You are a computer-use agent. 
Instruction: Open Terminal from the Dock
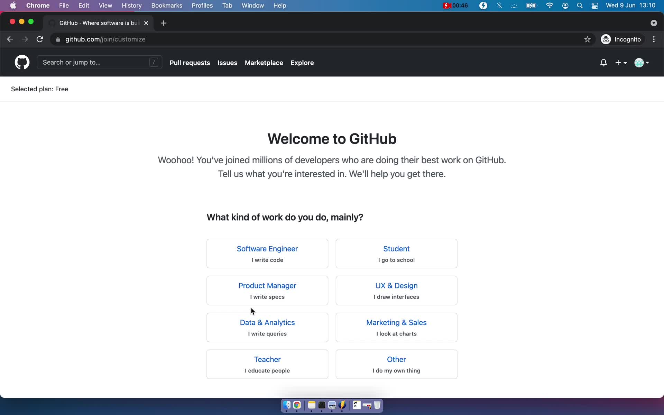(x=322, y=405)
